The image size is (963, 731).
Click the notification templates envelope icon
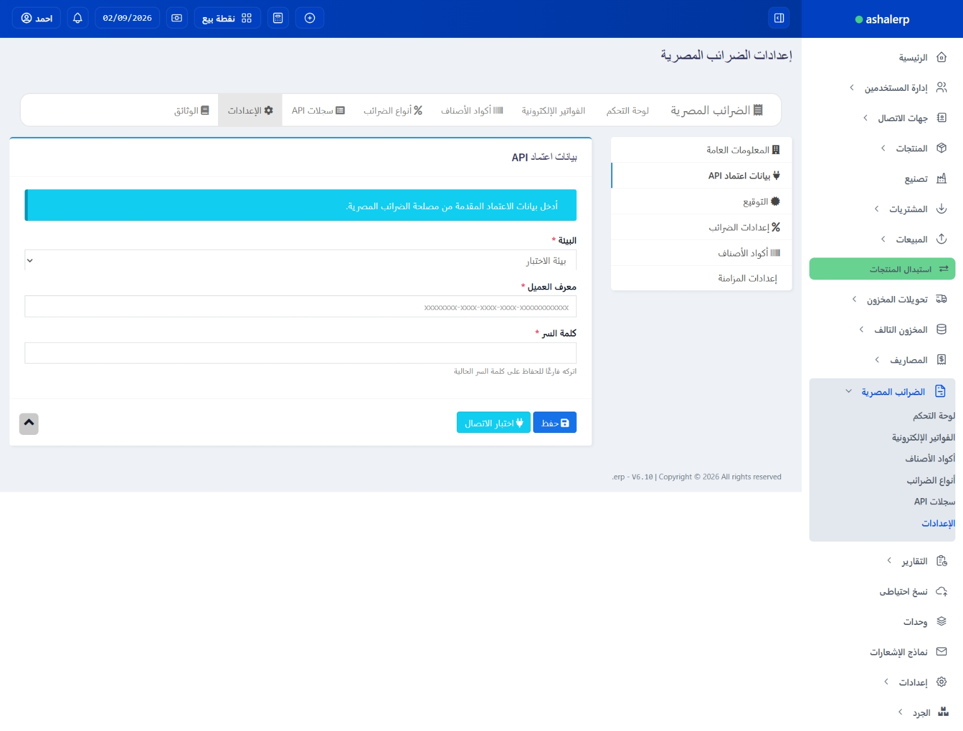click(x=942, y=652)
